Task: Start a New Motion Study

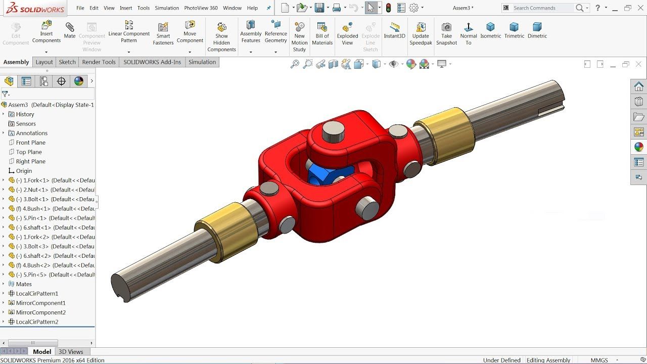Action: click(300, 36)
